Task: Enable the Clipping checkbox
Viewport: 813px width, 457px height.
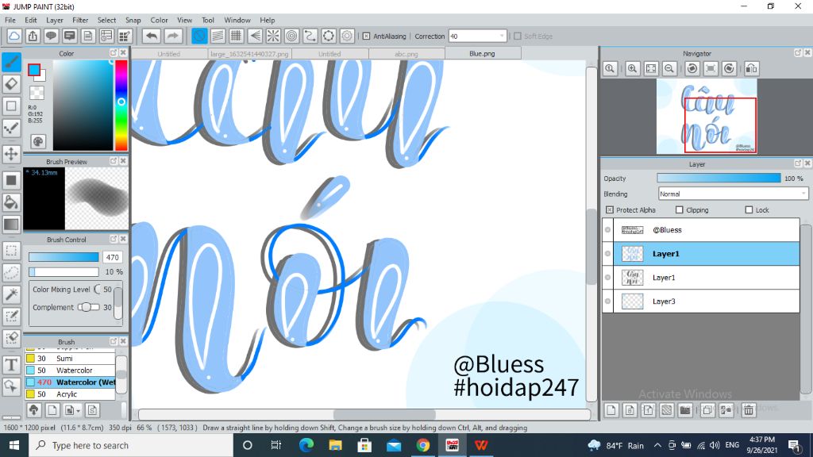Action: (x=680, y=209)
